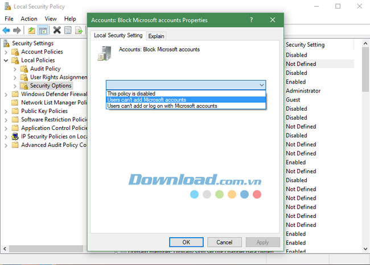This screenshot has height=265, width=370.
Task: Close the Block Microsoft accounts Properties dialog
Action: point(273,20)
